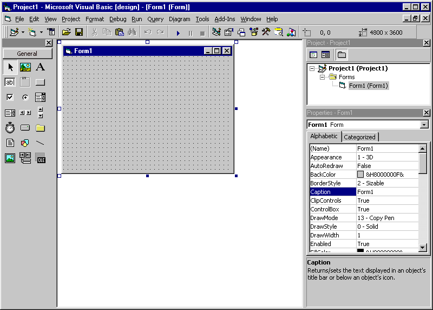The width and height of the screenshot is (433, 310).
Task: Select the PictureBox control tool
Action: [x=25, y=67]
